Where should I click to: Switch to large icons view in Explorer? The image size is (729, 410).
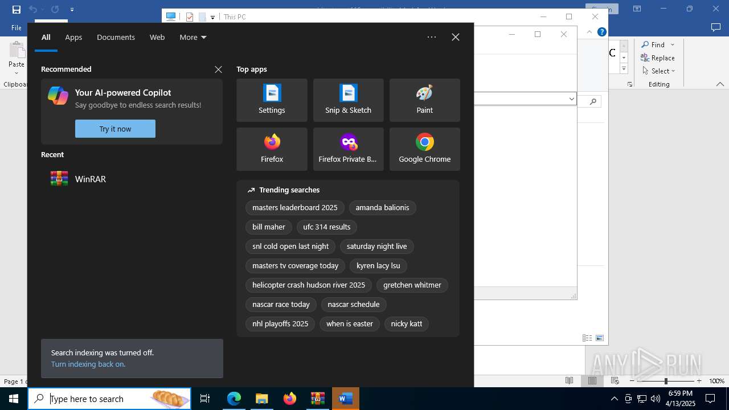tap(600, 338)
